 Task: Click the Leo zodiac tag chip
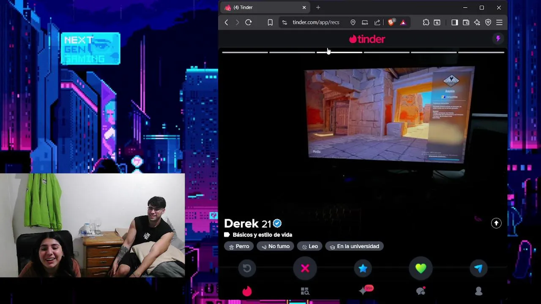(309, 246)
